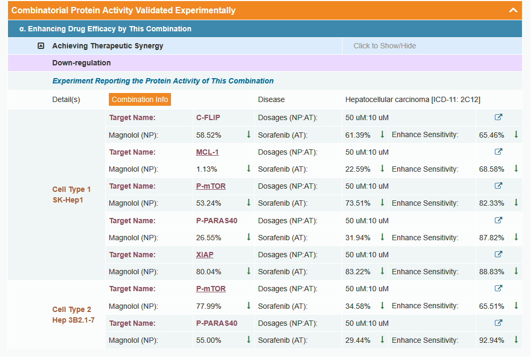The image size is (531, 363).
Task: Click the green down arrow beside 65.46%
Action: click(516, 134)
